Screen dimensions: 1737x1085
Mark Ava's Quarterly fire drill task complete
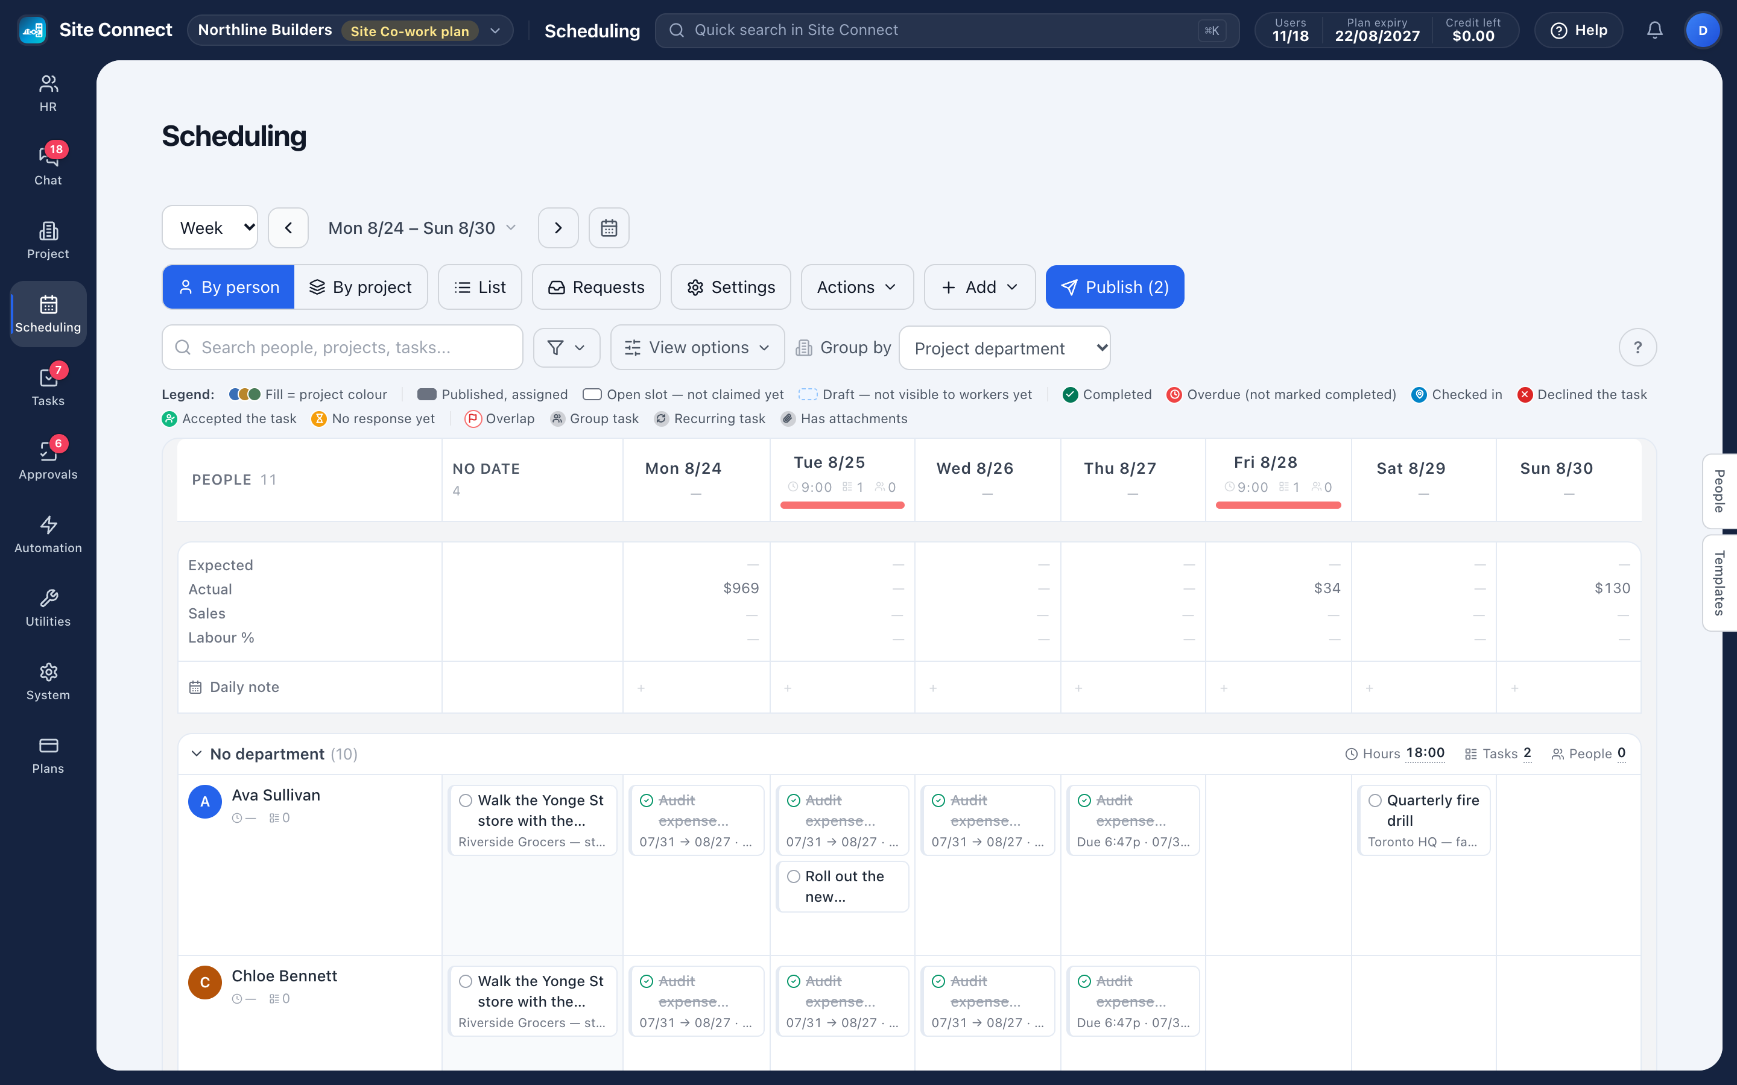(x=1375, y=800)
